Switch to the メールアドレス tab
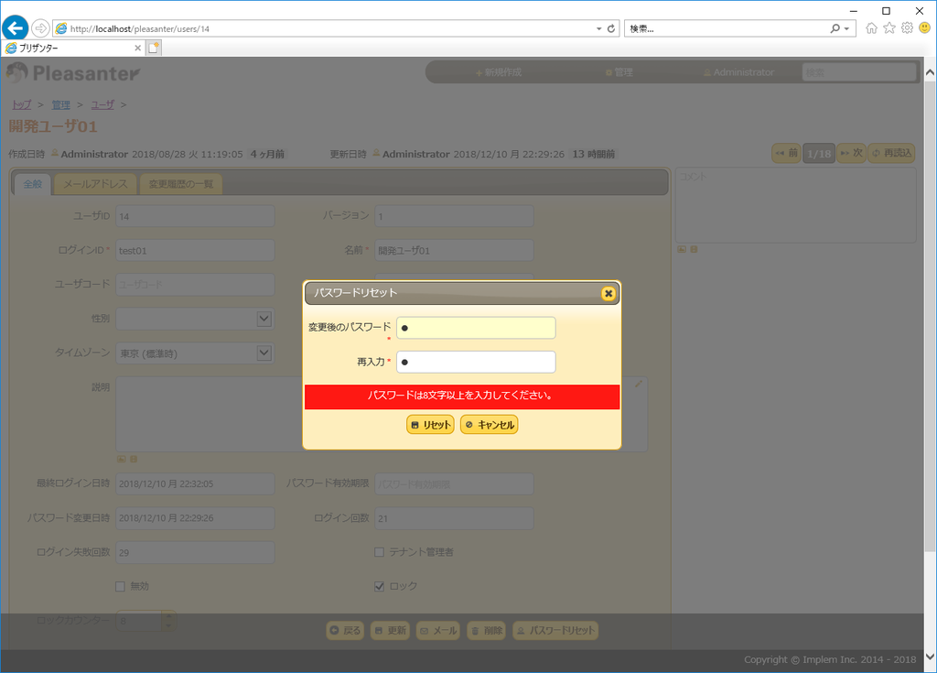Screen dimensions: 937x673 [x=95, y=184]
